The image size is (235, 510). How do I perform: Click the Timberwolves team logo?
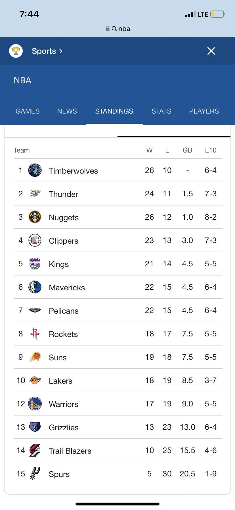35,170
